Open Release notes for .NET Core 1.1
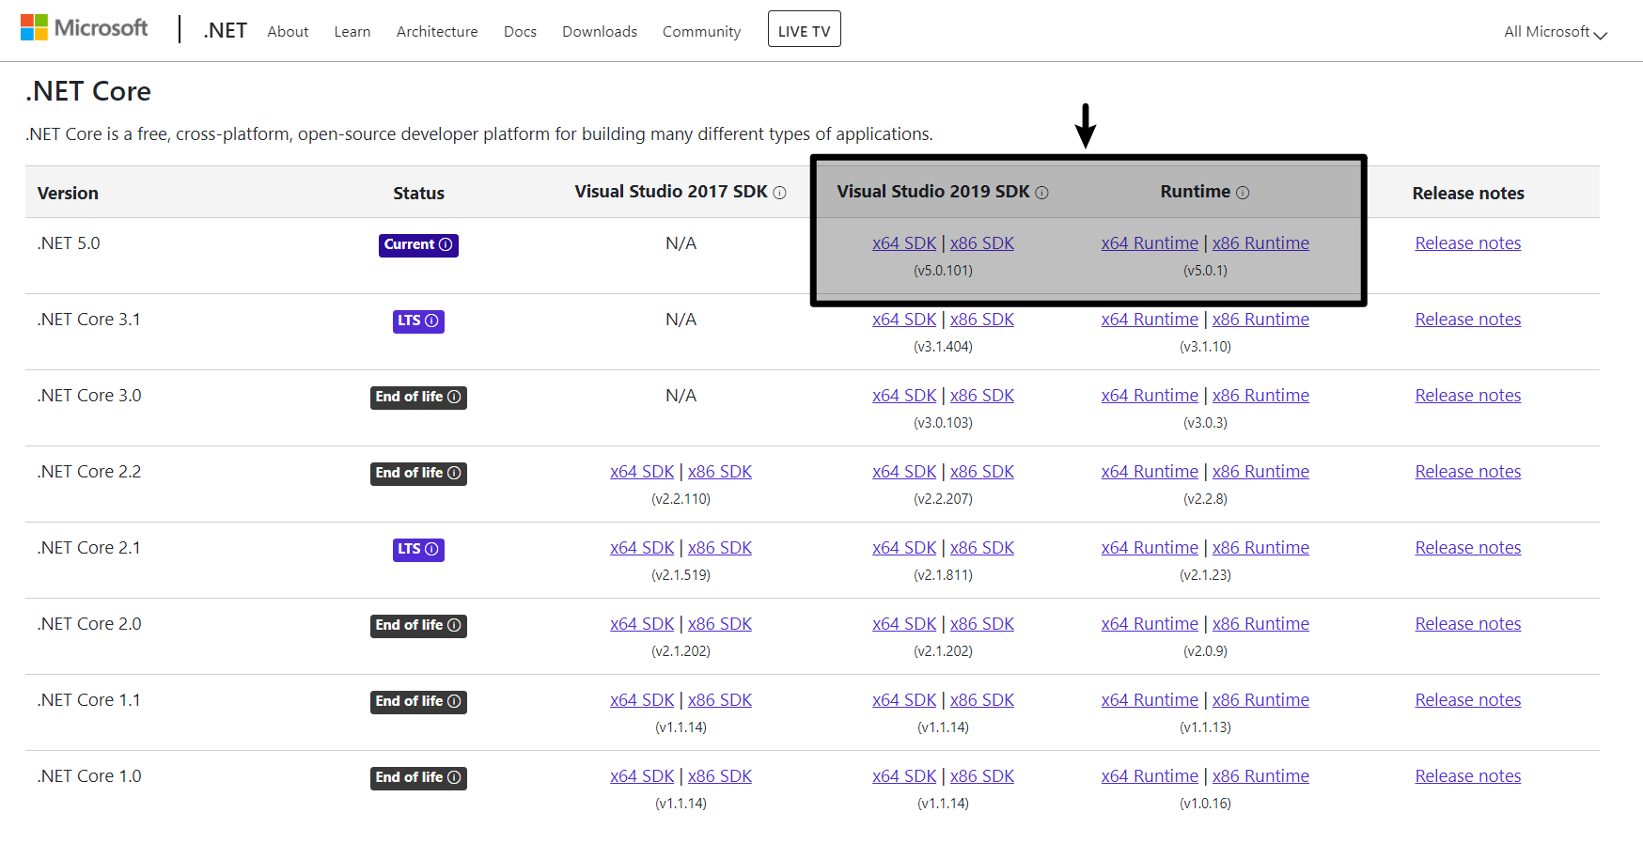 pos(1468,700)
